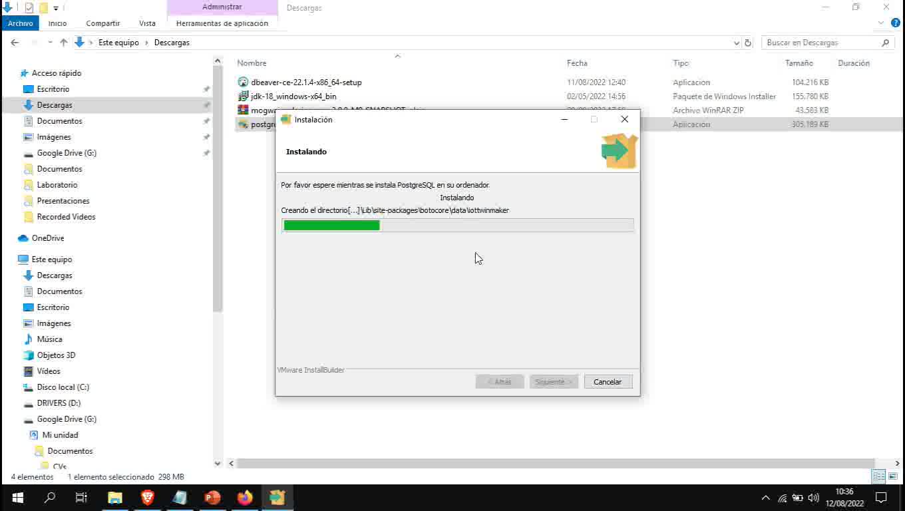The height and width of the screenshot is (511, 905).
Task: Click the pin icon next to Escritorio
Action: pyautogui.click(x=206, y=89)
